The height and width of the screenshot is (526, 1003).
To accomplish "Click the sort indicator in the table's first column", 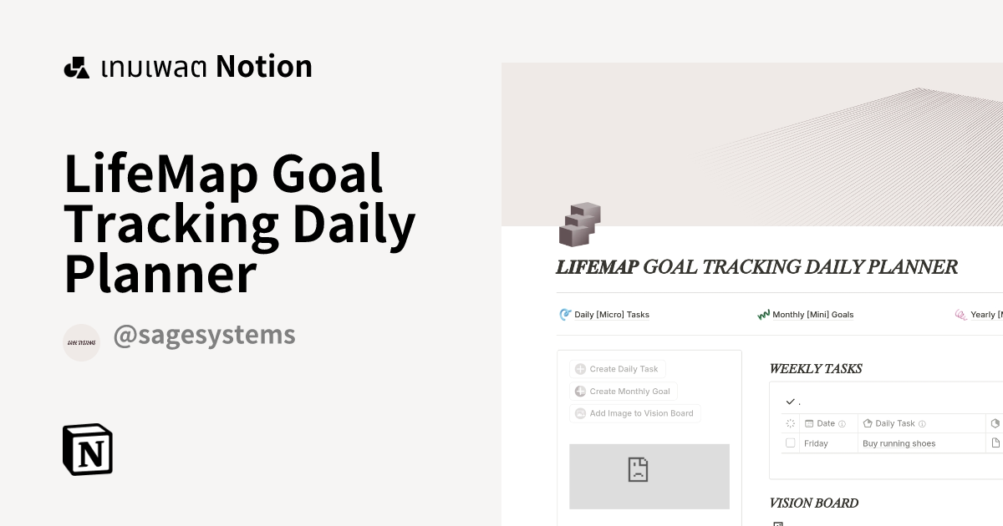I will tap(790, 423).
